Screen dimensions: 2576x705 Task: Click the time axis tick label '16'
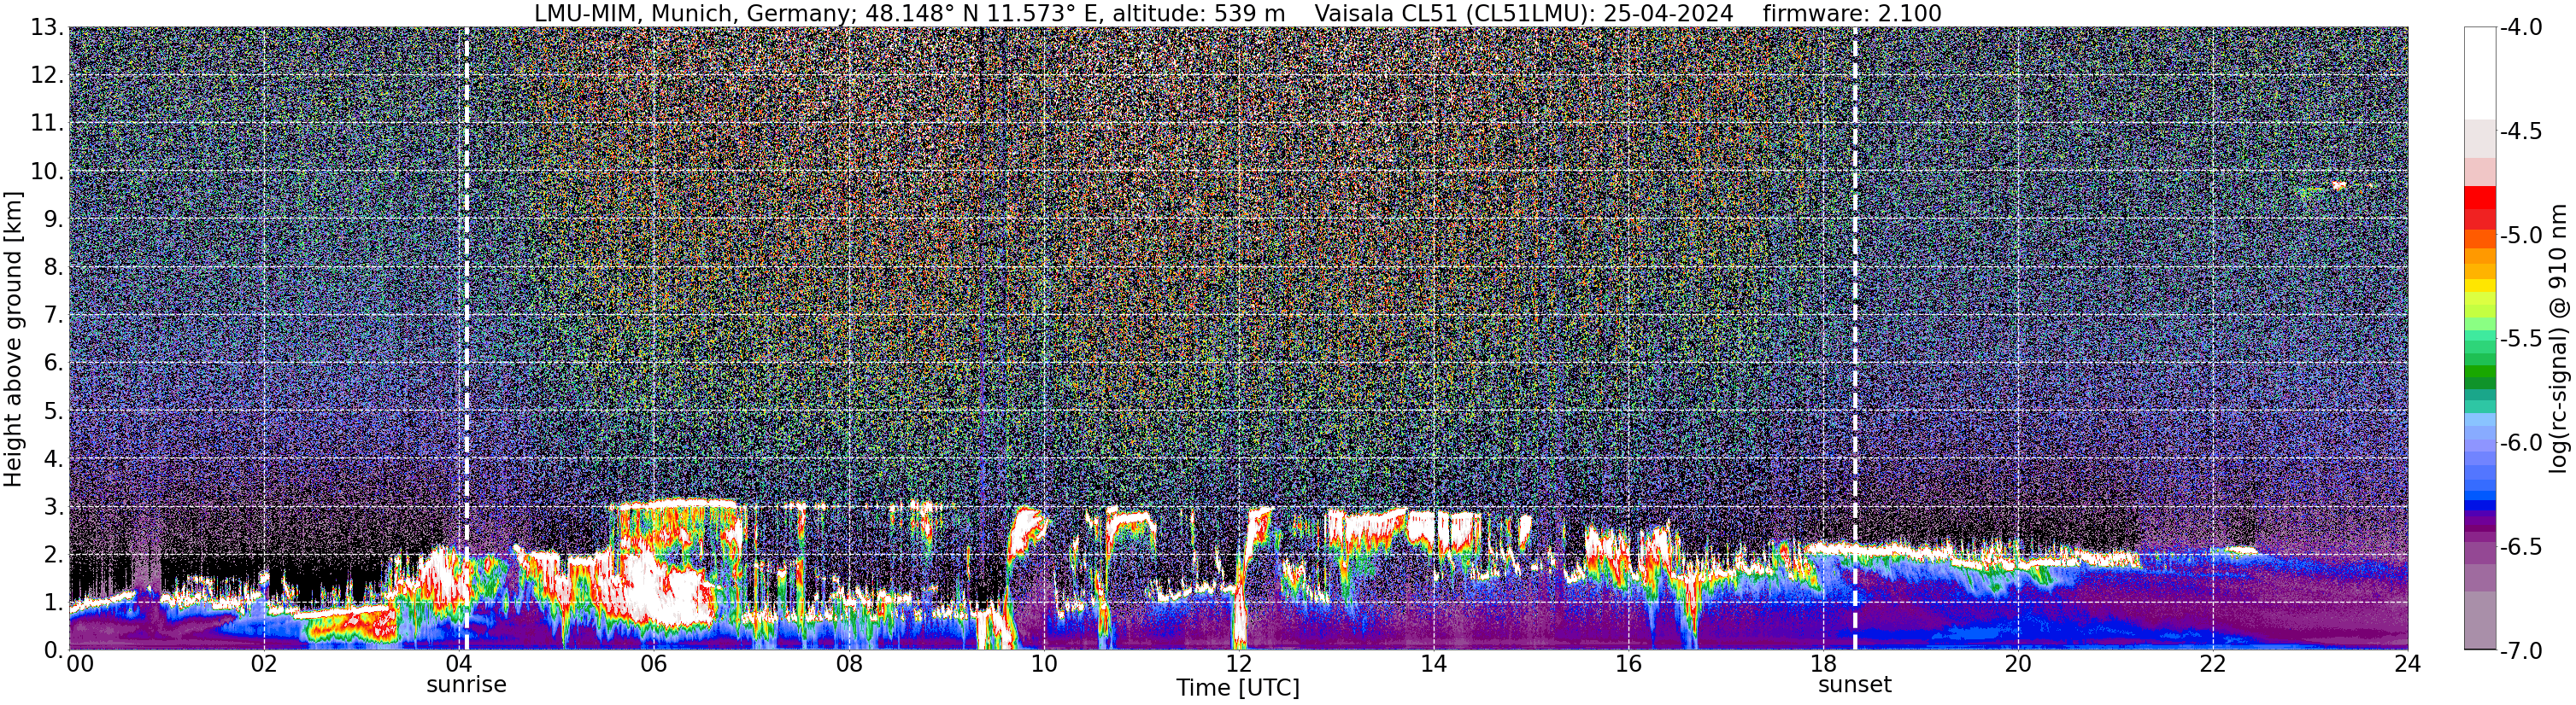pos(1628,664)
